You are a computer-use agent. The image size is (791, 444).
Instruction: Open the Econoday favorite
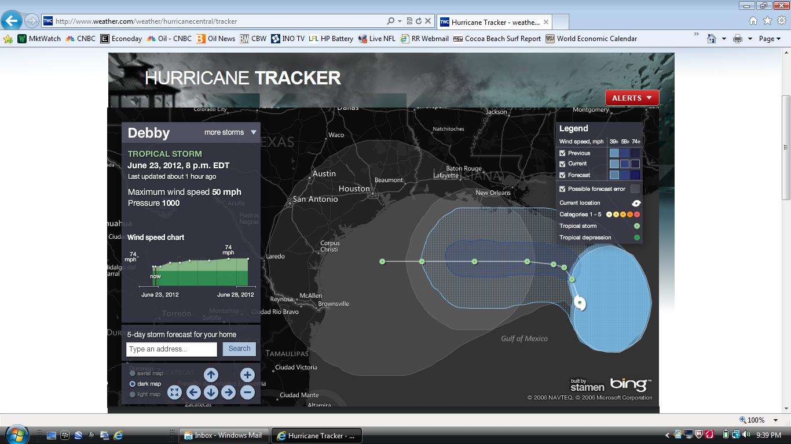(x=121, y=39)
